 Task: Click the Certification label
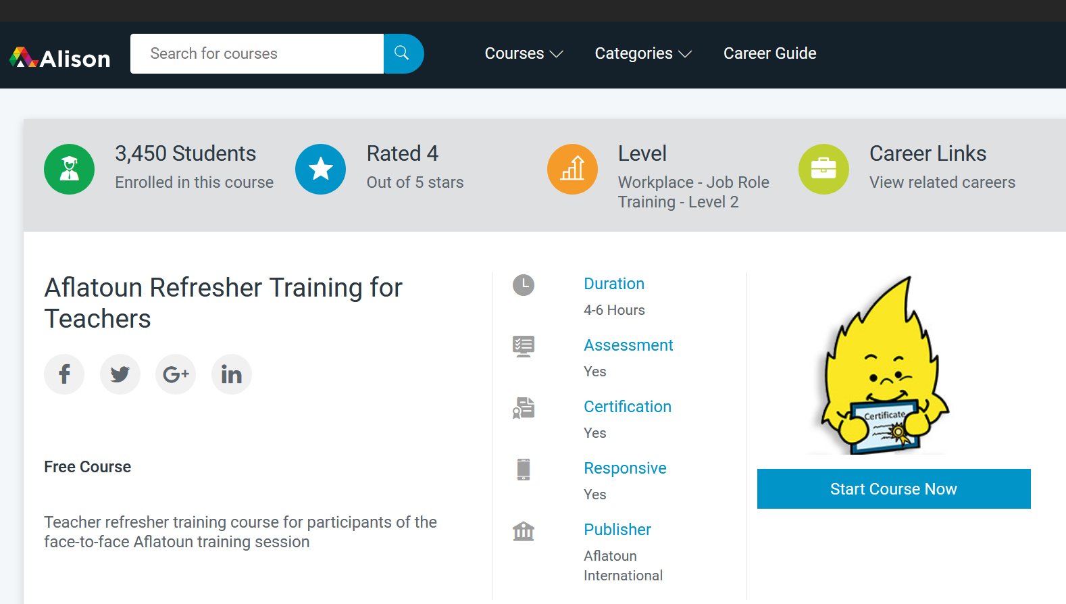pyautogui.click(x=628, y=407)
